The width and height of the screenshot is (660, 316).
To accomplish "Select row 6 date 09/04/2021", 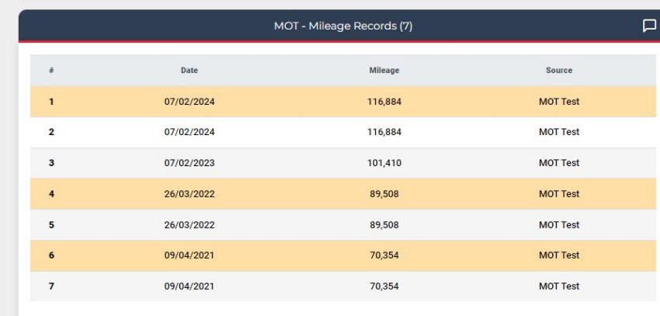I will click(189, 255).
